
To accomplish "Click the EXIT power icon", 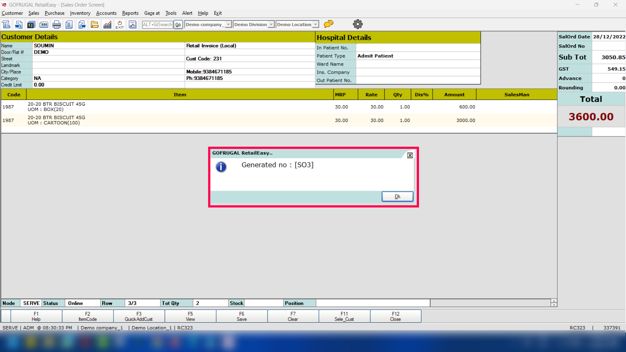I will (x=120, y=24).
